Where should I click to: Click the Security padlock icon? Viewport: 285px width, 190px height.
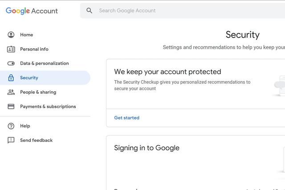pyautogui.click(x=11, y=78)
